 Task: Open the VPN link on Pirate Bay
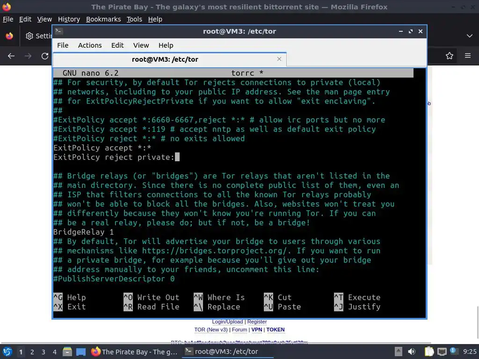coord(257,330)
